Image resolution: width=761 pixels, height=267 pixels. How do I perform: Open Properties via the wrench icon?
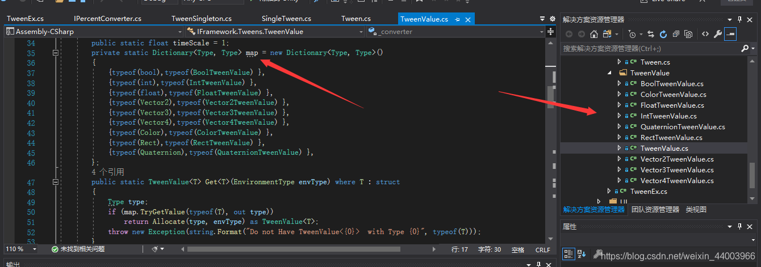coord(717,34)
